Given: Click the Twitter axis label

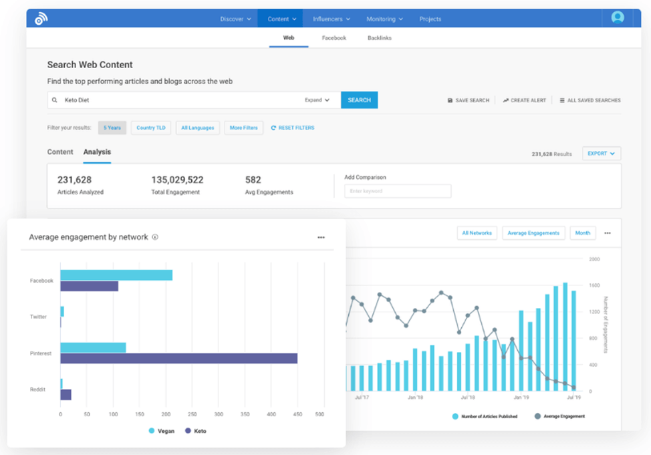Looking at the screenshot, I should 38,317.
